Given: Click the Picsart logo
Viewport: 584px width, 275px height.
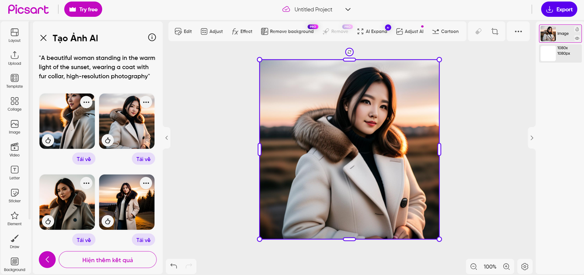Looking at the screenshot, I should (28, 9).
